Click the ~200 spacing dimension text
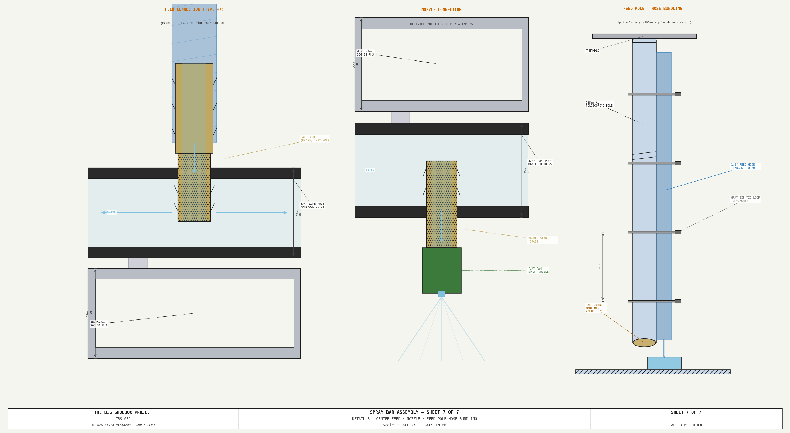This screenshot has height=433, width=790. click(600, 267)
